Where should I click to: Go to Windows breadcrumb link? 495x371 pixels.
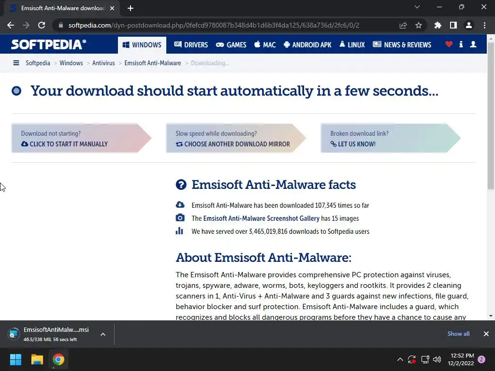point(71,63)
